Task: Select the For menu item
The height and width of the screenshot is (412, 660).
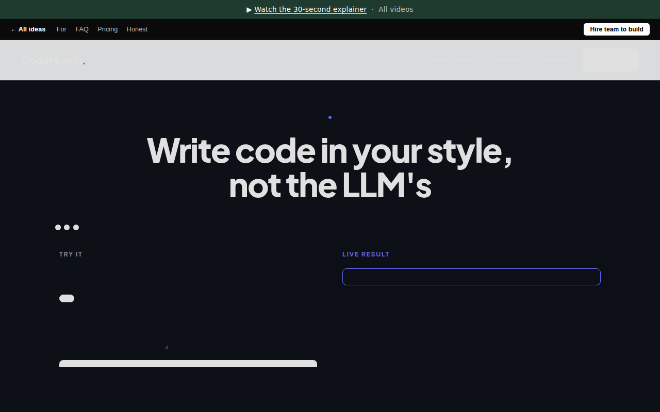Action: point(61,29)
